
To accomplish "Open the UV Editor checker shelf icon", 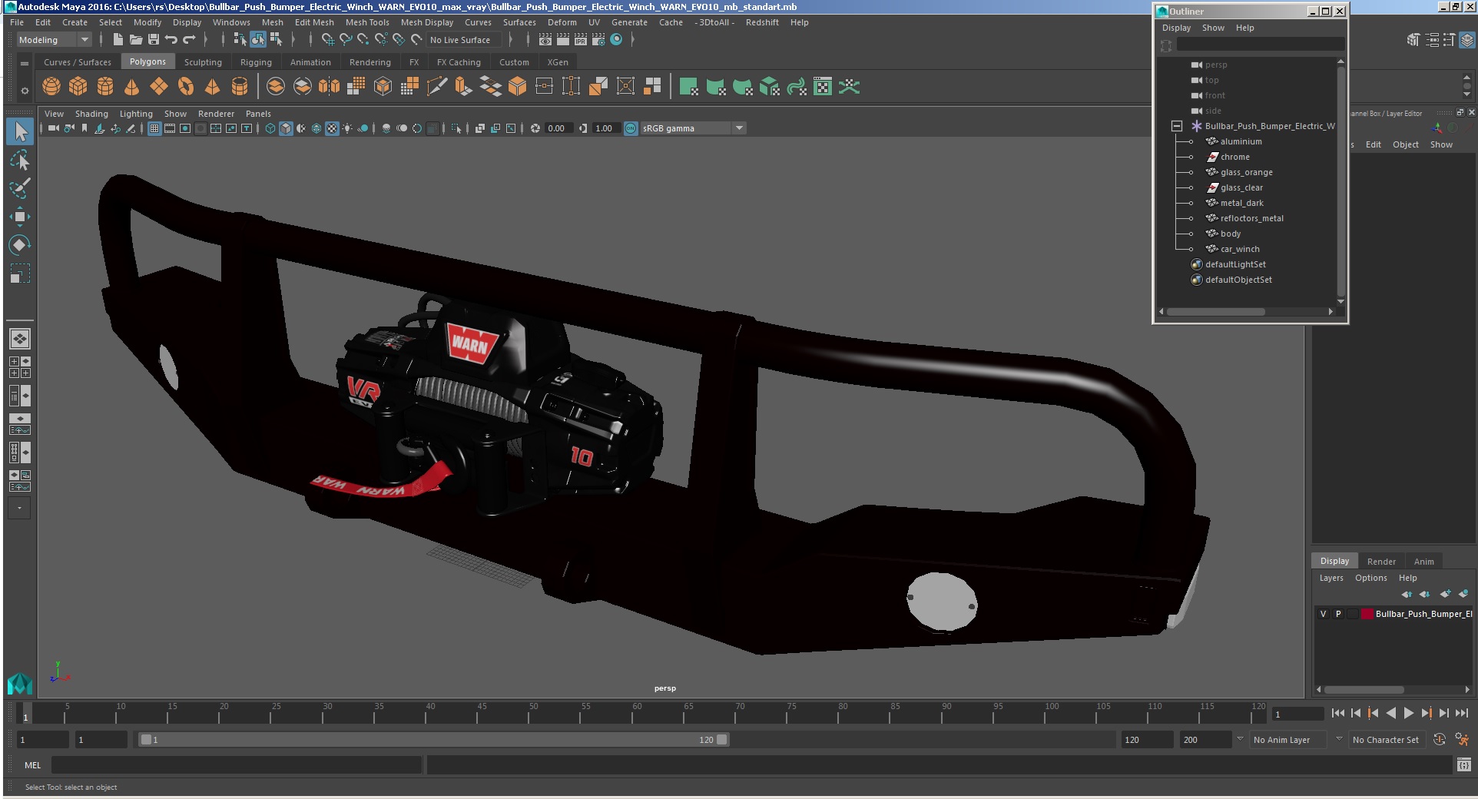I will pos(823,87).
